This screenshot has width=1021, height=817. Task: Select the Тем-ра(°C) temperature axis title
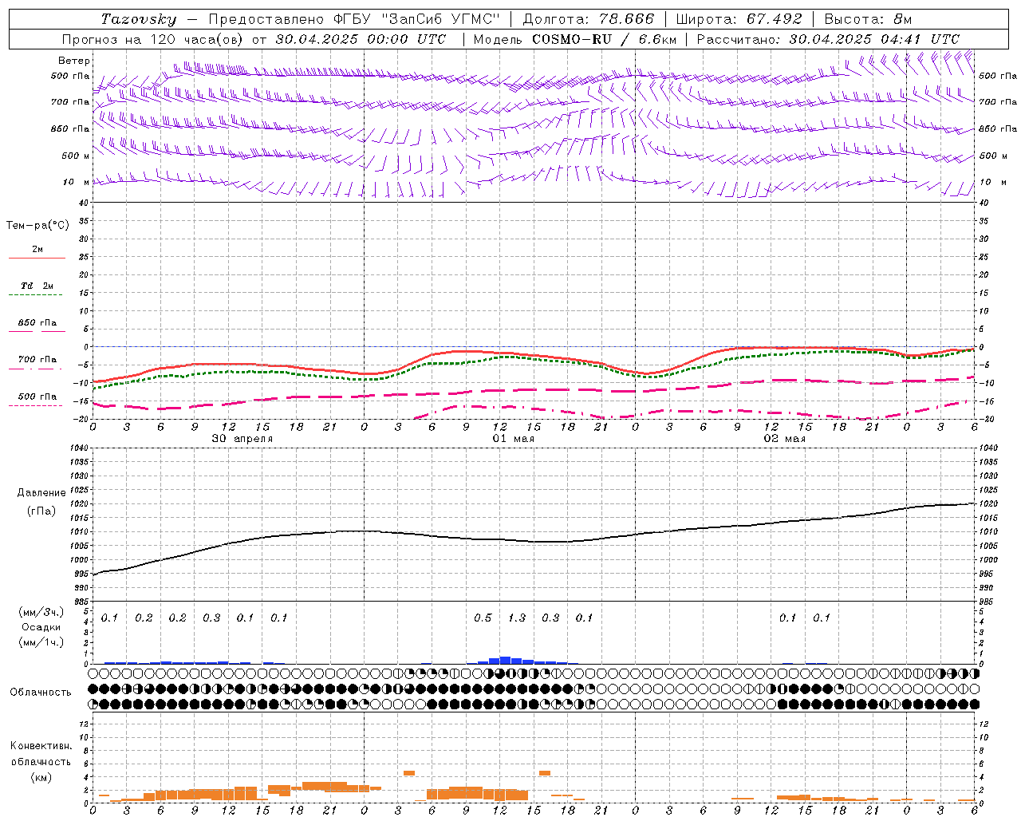coord(37,226)
